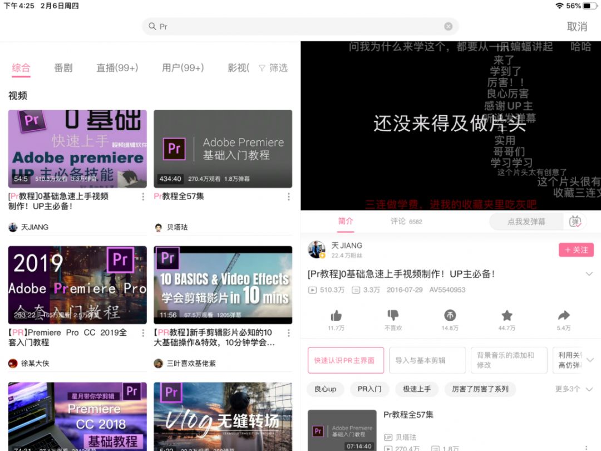Open more options for Pr教程全57集 result

tap(288, 197)
